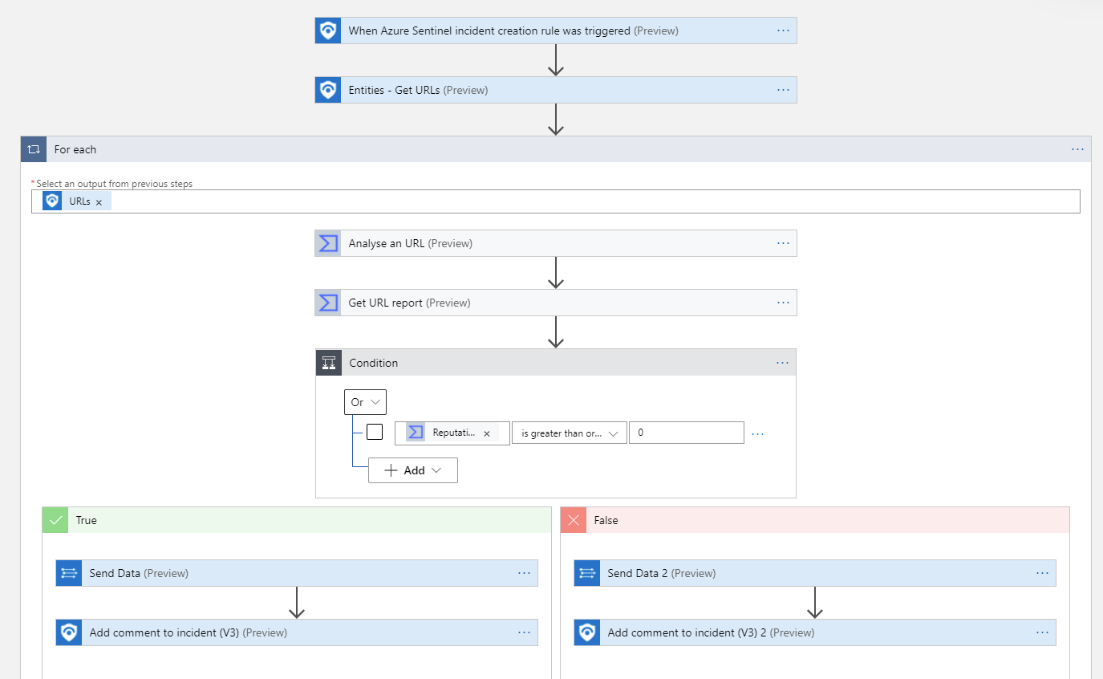This screenshot has width=1103, height=679.
Task: Expand the Azure Sentinel incident trigger step
Action: tap(556, 30)
